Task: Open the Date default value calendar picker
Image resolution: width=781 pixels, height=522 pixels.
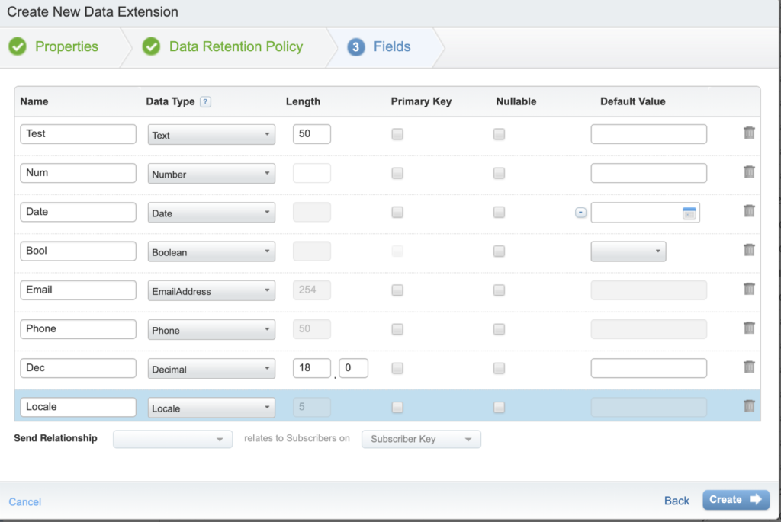Action: click(689, 213)
